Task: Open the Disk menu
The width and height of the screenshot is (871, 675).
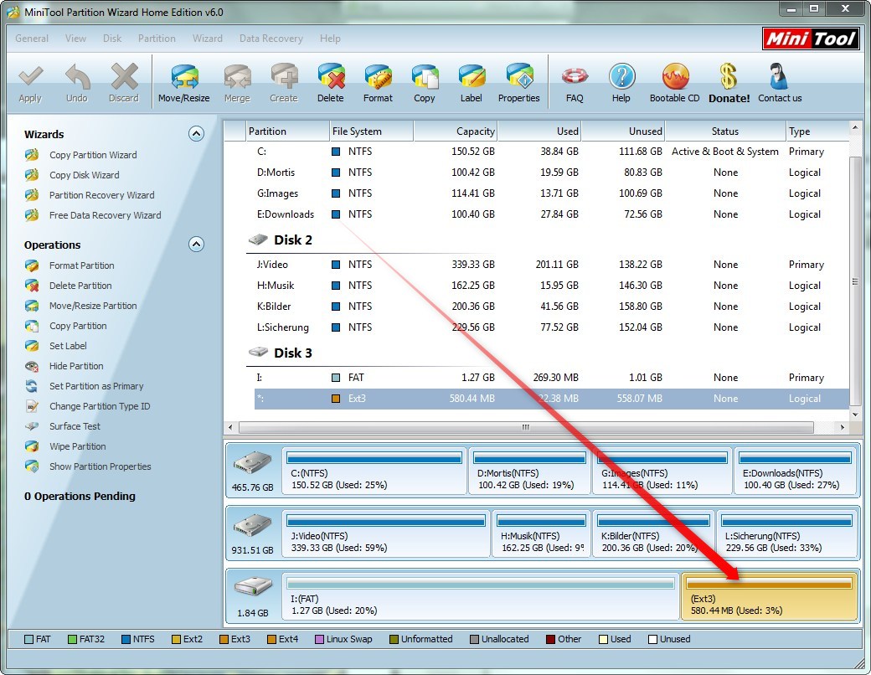Action: [112, 39]
